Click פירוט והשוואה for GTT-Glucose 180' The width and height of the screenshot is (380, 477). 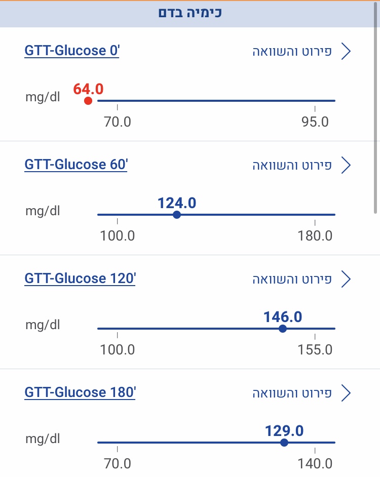point(292,393)
